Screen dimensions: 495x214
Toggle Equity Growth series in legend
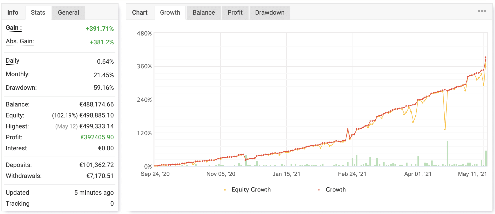246,190
